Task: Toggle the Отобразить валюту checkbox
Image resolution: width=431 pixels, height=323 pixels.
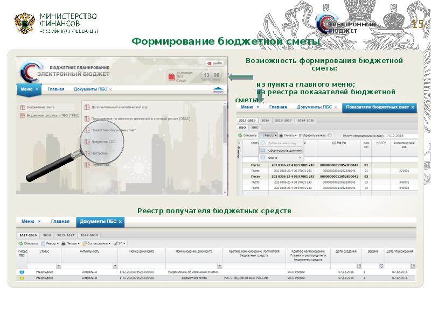Action: pyautogui.click(x=330, y=135)
